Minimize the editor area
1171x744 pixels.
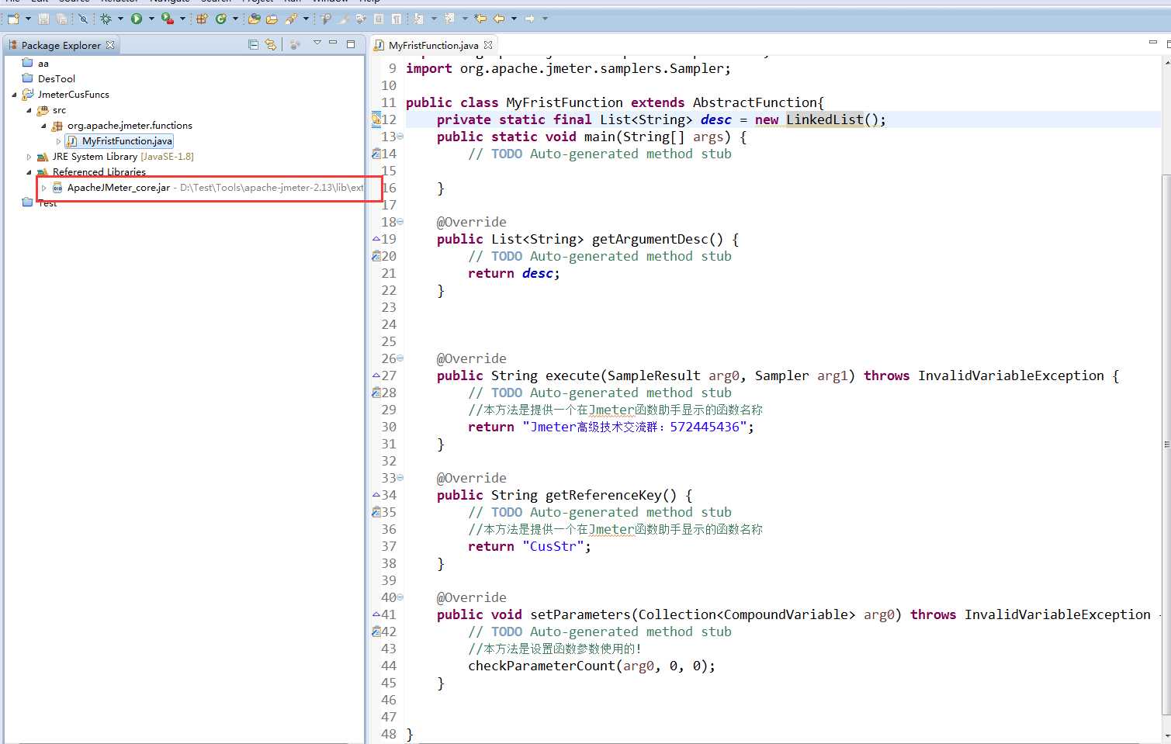click(1153, 43)
